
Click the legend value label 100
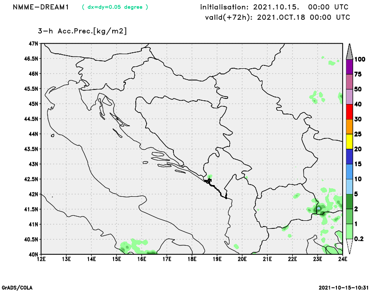point(360,59)
